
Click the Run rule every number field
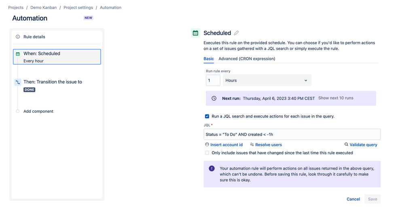(213, 80)
